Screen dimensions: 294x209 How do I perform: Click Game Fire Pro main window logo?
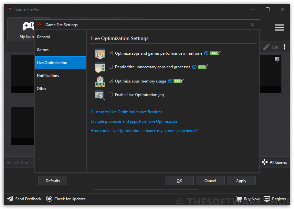[x=10, y=9]
